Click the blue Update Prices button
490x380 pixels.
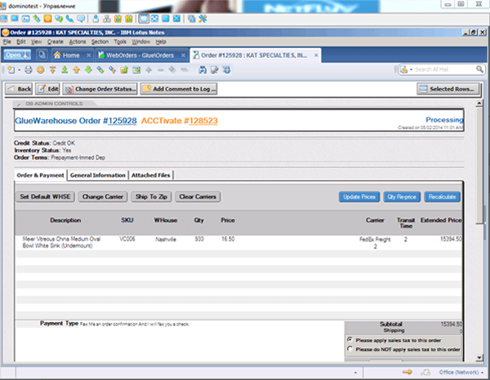click(359, 197)
